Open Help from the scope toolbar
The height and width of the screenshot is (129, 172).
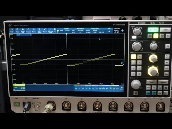point(17,30)
